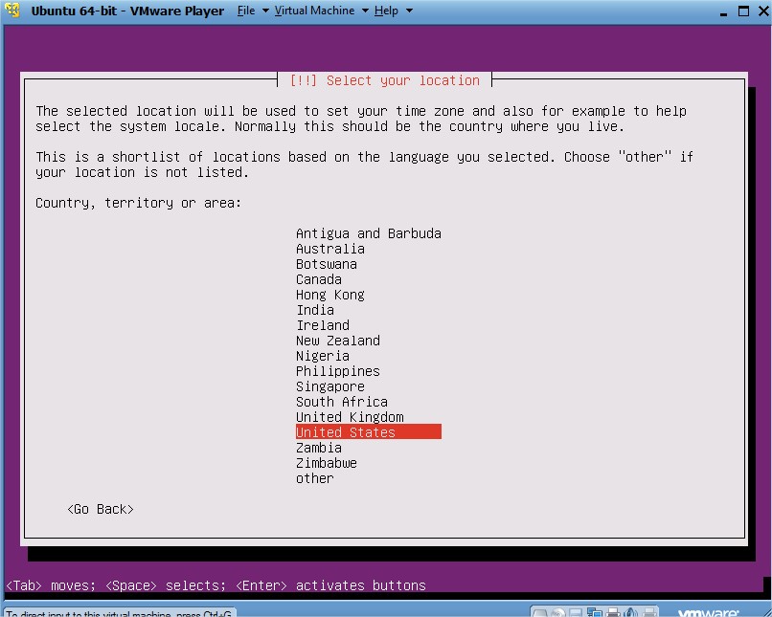Pick Ireland in the location list
Image resolution: width=772 pixels, height=617 pixels.
click(x=323, y=324)
